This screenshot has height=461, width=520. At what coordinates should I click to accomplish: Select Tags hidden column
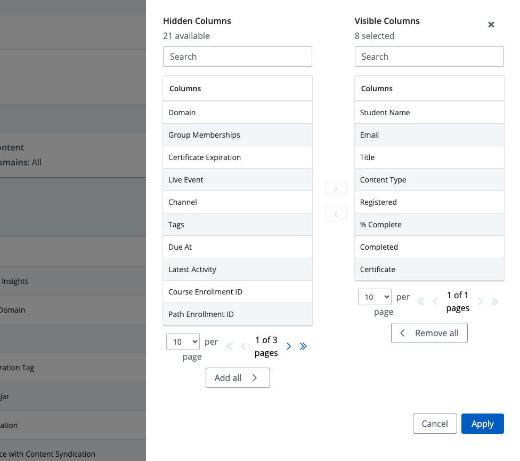(x=238, y=225)
